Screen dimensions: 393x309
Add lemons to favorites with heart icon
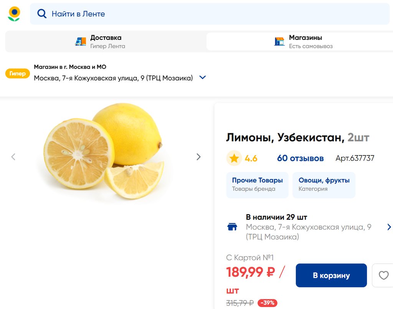pos(383,275)
